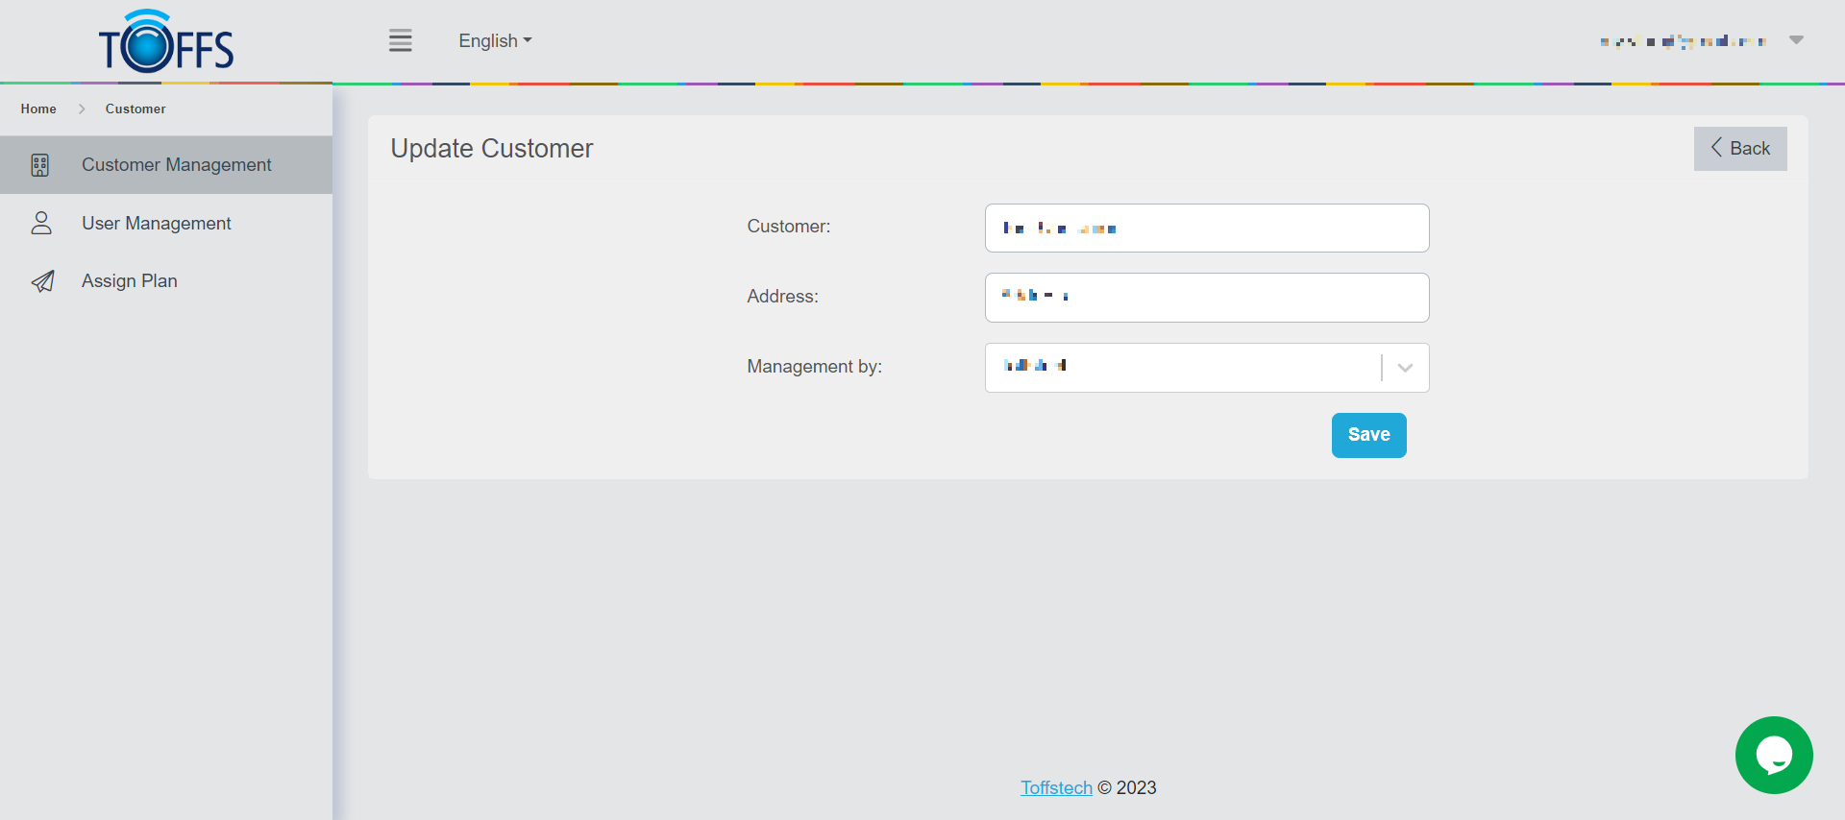Open Customer Management in sidebar
The image size is (1845, 820).
[176, 165]
